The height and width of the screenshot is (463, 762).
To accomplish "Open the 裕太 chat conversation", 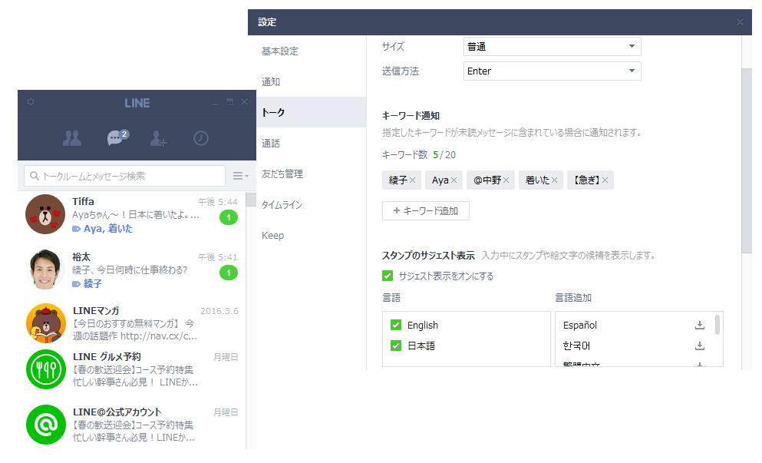I will 132,270.
